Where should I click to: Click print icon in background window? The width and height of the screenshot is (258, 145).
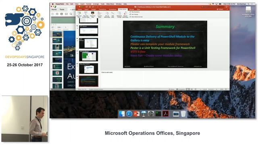point(62,14)
